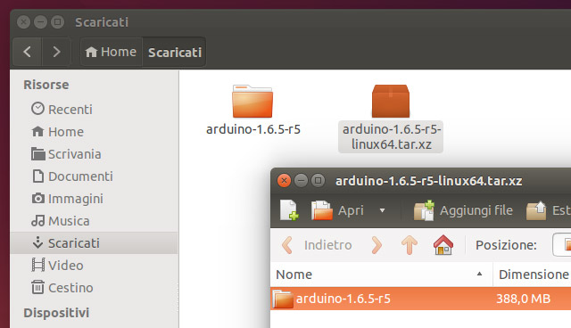
Task: Open Home in the Risorse sidebar
Action: (57, 132)
